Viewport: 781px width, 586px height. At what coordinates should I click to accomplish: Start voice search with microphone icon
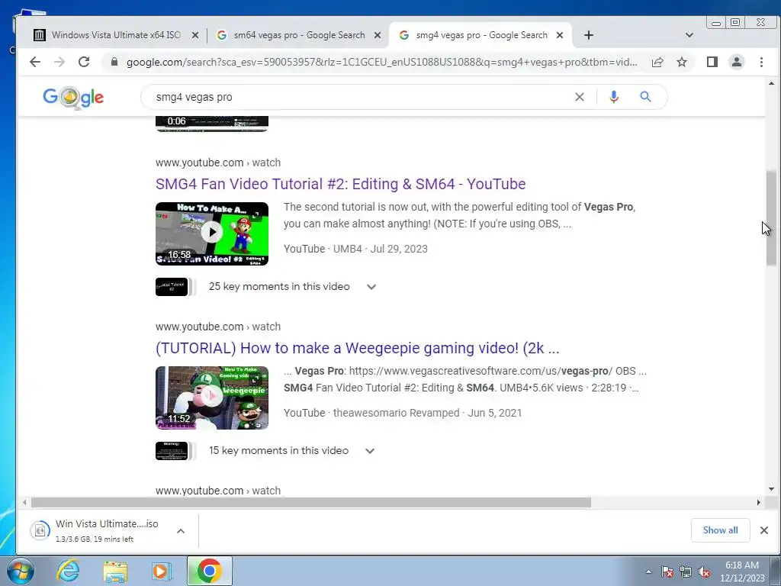coord(614,97)
